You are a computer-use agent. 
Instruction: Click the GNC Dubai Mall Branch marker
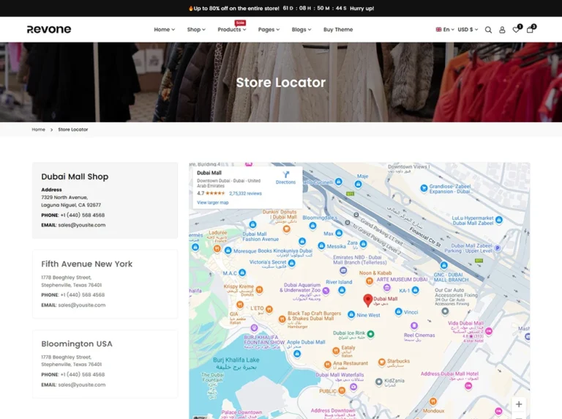[444, 265]
